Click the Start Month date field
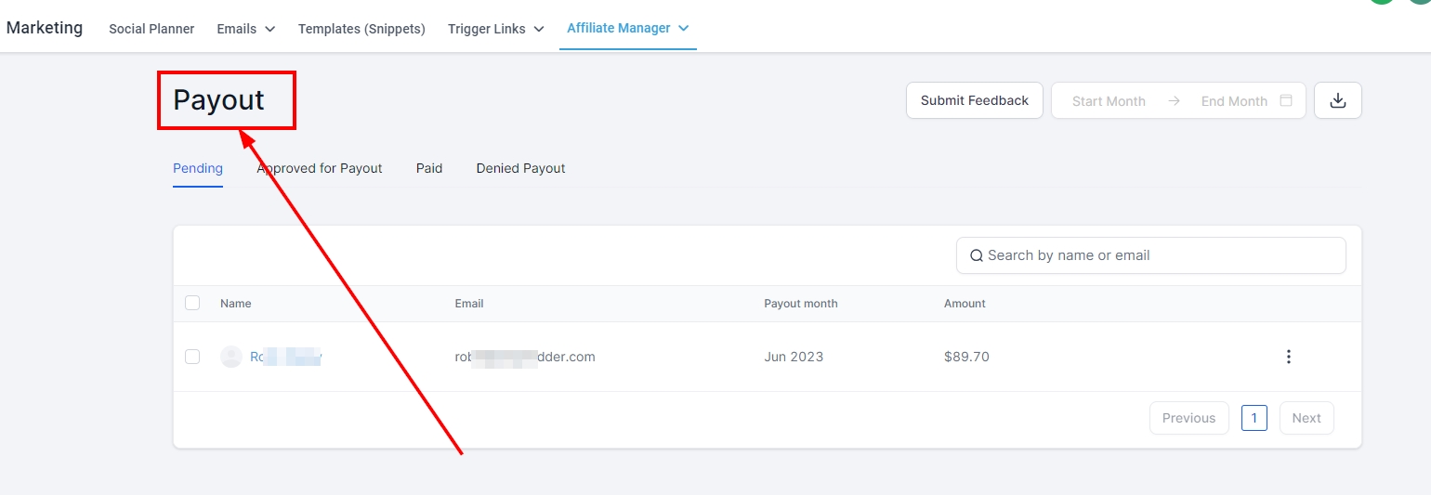Screen dimensions: 1431x495 tap(1108, 101)
